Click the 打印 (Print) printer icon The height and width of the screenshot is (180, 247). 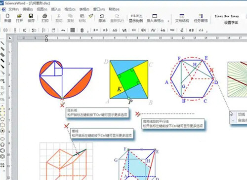click(45, 16)
